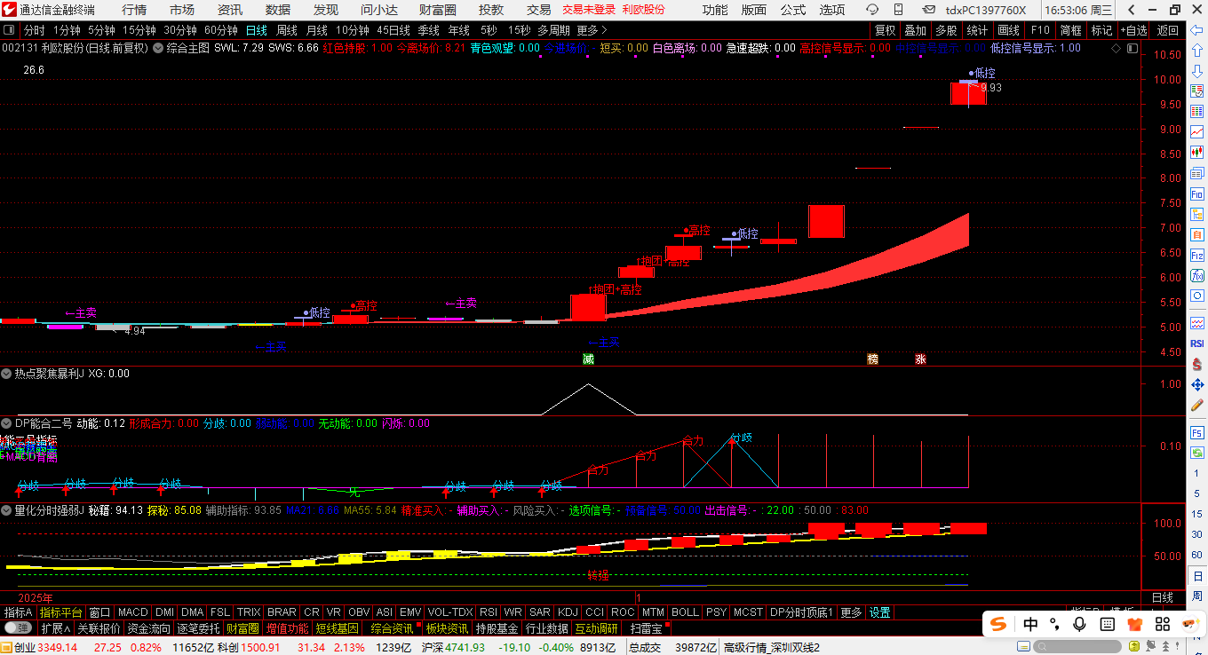Open the 指标A selector
The width and height of the screenshot is (1208, 655).
18,612
